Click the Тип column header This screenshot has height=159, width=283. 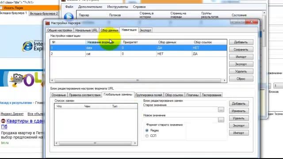point(124,106)
